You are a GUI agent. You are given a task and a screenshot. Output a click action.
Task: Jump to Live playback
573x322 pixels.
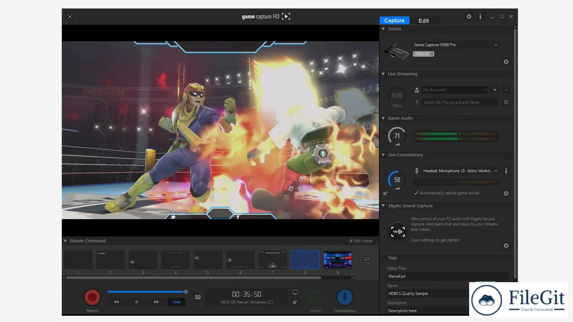tap(176, 302)
